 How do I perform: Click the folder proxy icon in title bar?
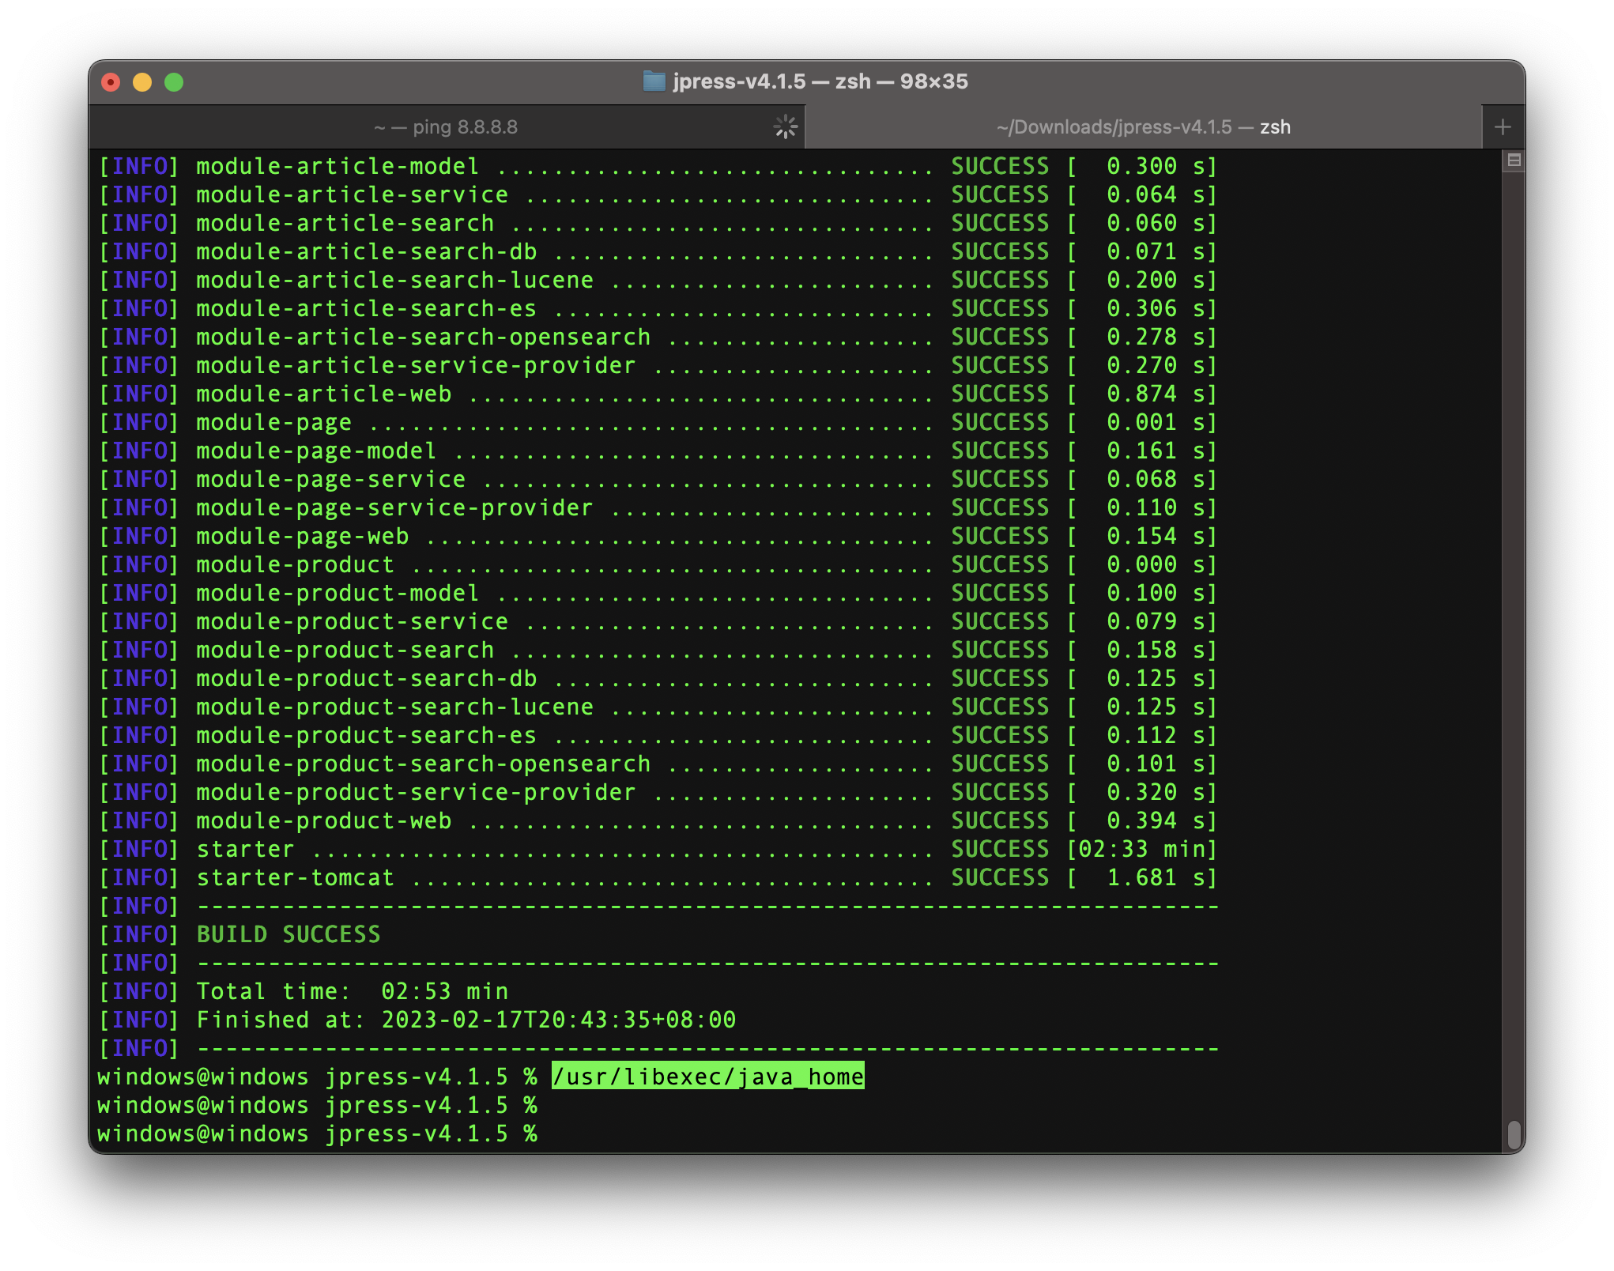tap(654, 81)
